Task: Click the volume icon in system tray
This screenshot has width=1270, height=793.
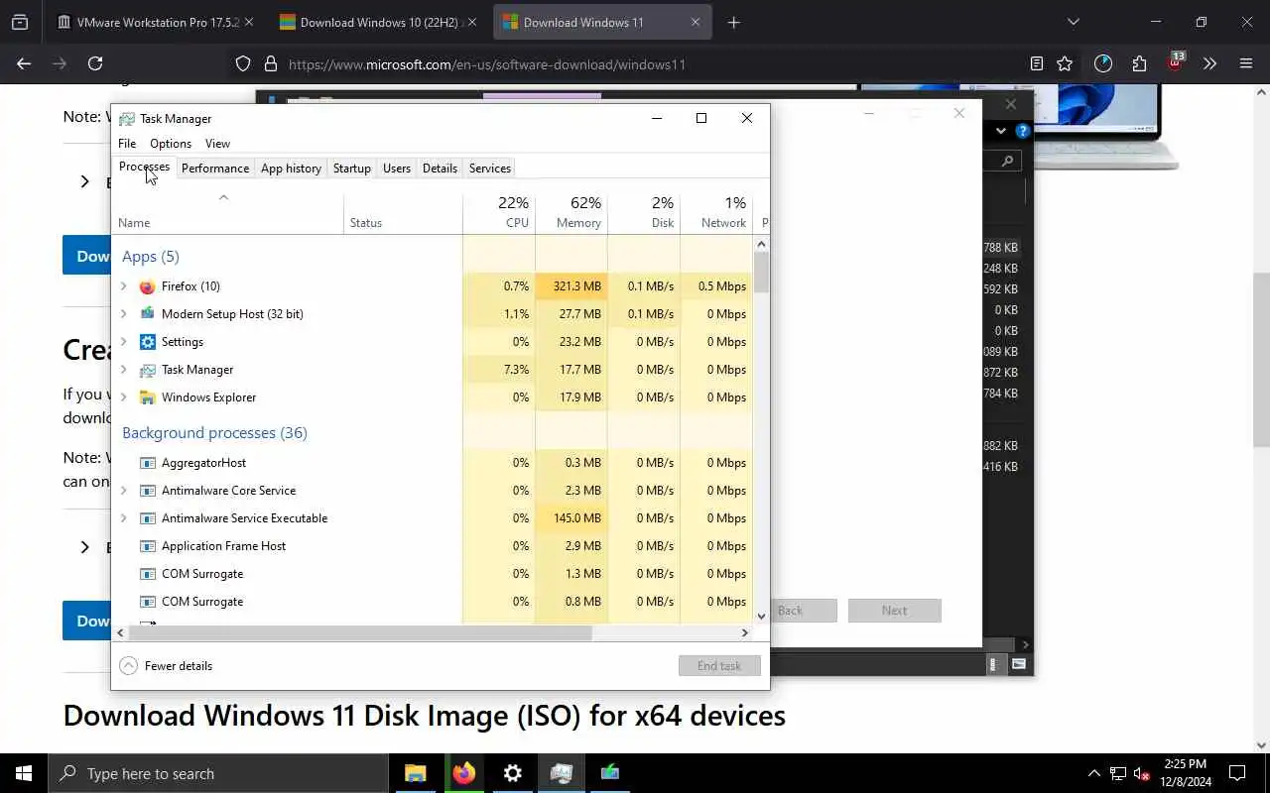Action: click(1141, 773)
